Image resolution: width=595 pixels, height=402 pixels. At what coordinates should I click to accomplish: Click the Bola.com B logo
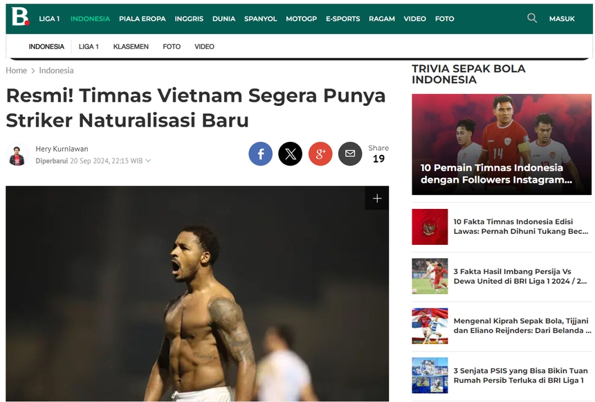tap(20, 17)
